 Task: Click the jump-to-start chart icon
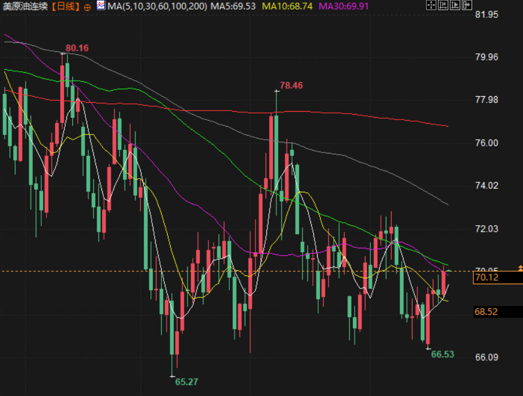tap(443, 6)
